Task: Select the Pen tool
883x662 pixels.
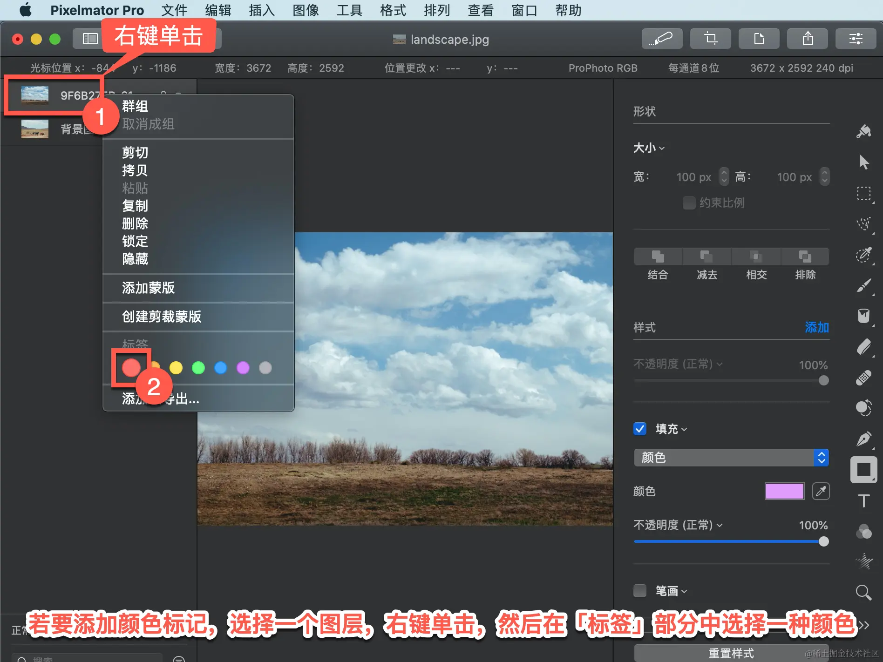Action: (x=864, y=439)
